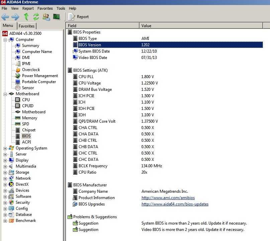Screen dimensions: 270x241
Task: Collapse the Motherboard tree branch
Action: (x=5, y=94)
